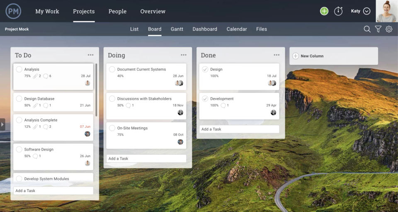Click comment icon on Software Design card
This screenshot has height=212, width=398.
tap(35, 156)
